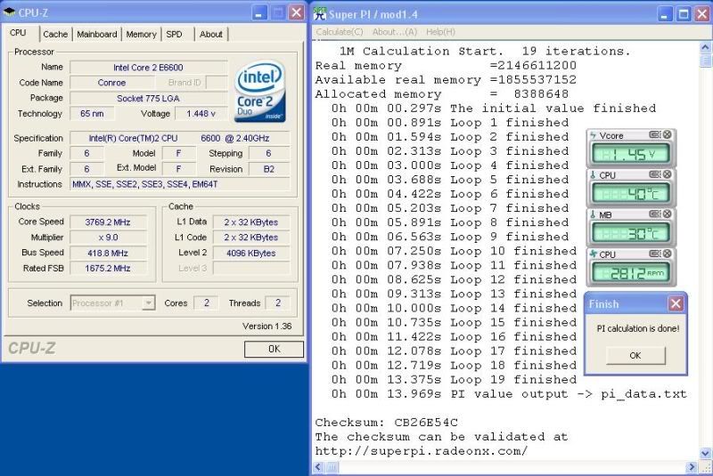The height and width of the screenshot is (476, 713).
Task: Maximize the Super PI window
Action: click(x=684, y=14)
